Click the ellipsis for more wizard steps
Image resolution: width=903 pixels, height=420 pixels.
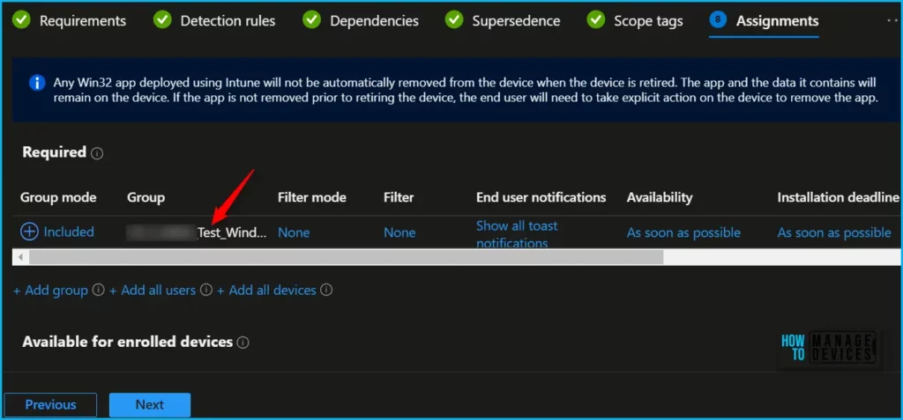pyautogui.click(x=892, y=19)
